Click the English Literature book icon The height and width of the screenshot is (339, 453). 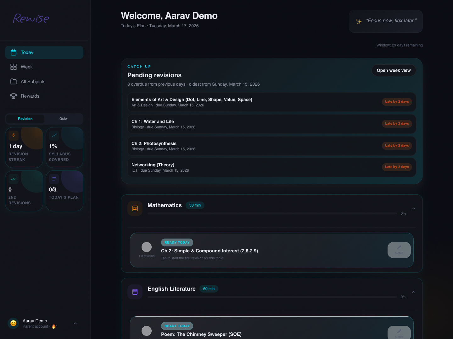pyautogui.click(x=135, y=292)
